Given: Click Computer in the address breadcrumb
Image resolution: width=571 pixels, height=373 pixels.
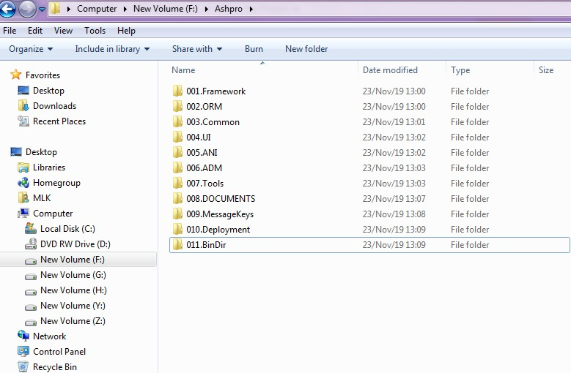Looking at the screenshot, I should 97,9.
